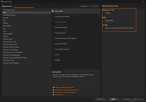Tick the Spring HATEOAS checkbox
The height and width of the screenshot is (102, 146).
53,44
